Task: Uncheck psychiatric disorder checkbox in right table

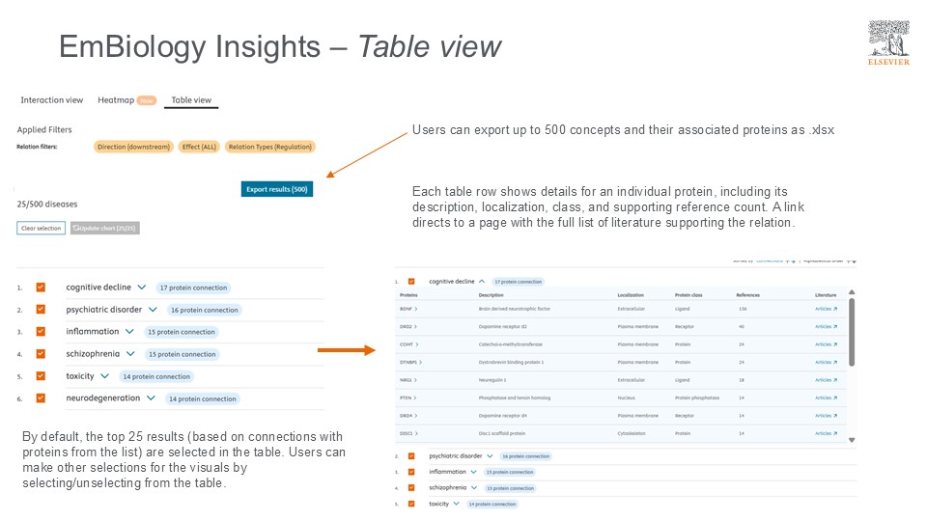Action: [x=411, y=456]
